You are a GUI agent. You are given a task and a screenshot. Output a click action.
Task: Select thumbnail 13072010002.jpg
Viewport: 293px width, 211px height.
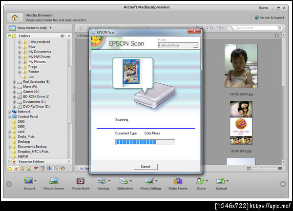click(x=241, y=66)
